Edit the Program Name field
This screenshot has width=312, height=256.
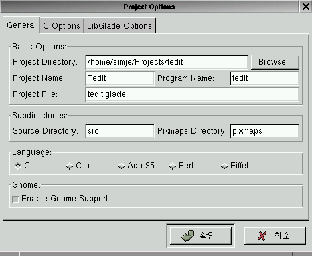(x=264, y=78)
